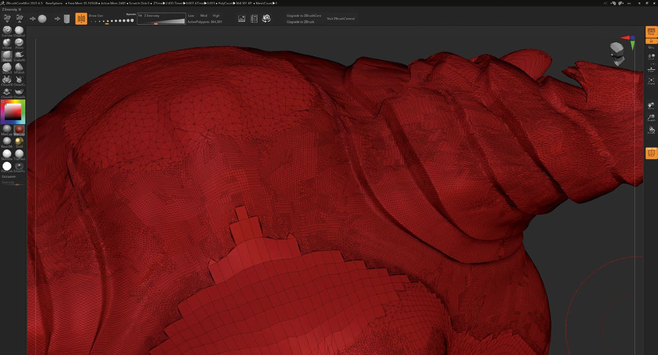The height and width of the screenshot is (355, 658).
Task: Open the save project folder icon
Action: tap(19, 19)
